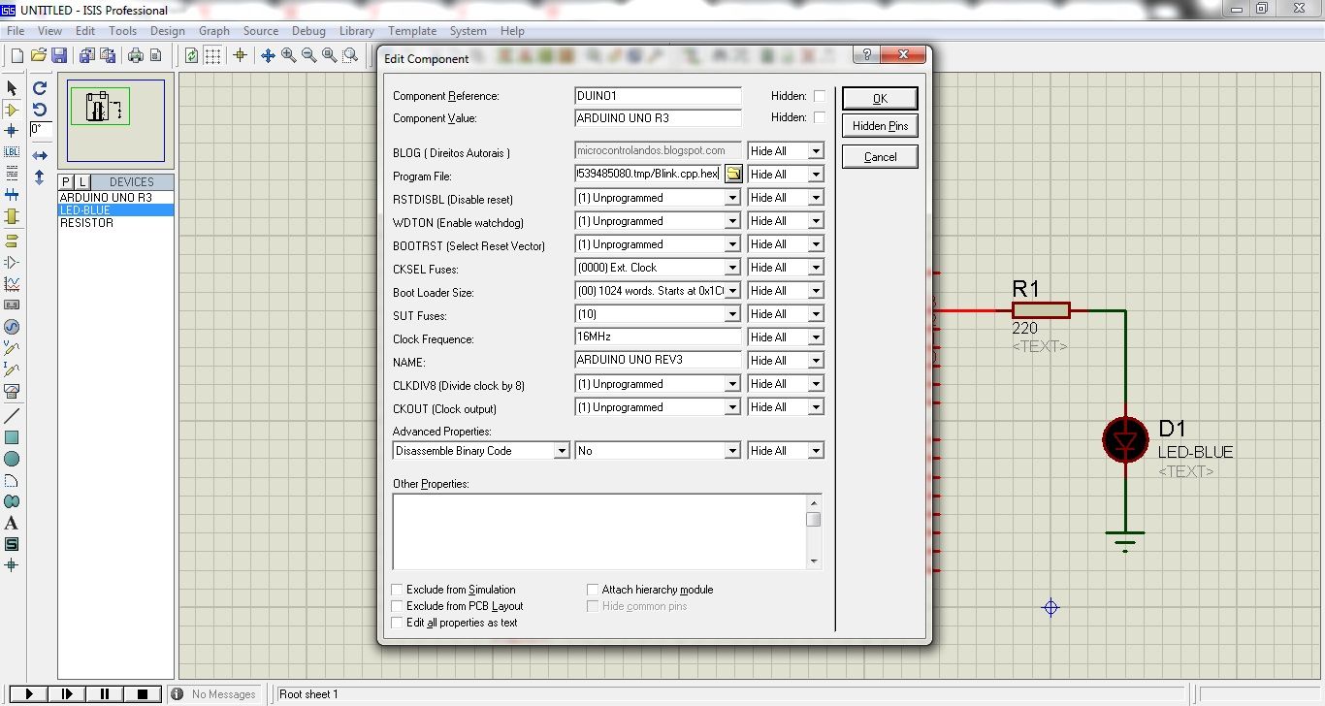Click the Hidden Pins button
This screenshot has width=1325, height=706.
tap(879, 125)
